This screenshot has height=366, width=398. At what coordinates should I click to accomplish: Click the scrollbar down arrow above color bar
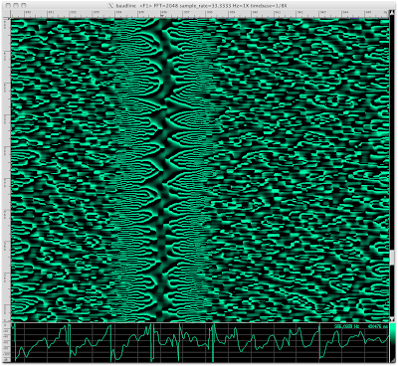coord(393,319)
